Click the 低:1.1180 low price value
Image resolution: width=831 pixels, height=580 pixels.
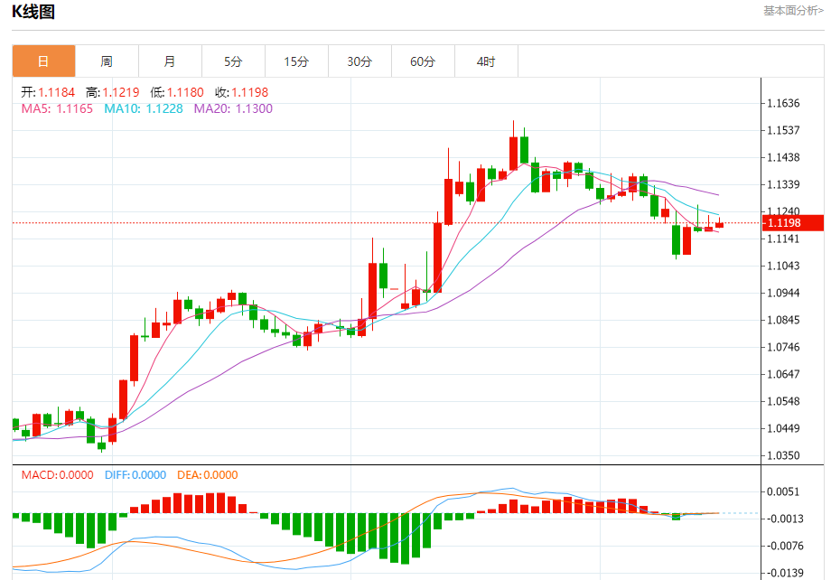[177, 92]
